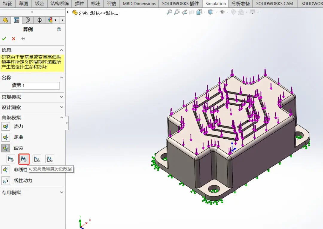
Task: Open View Orientation dropdown arrow
Action: [205, 12]
